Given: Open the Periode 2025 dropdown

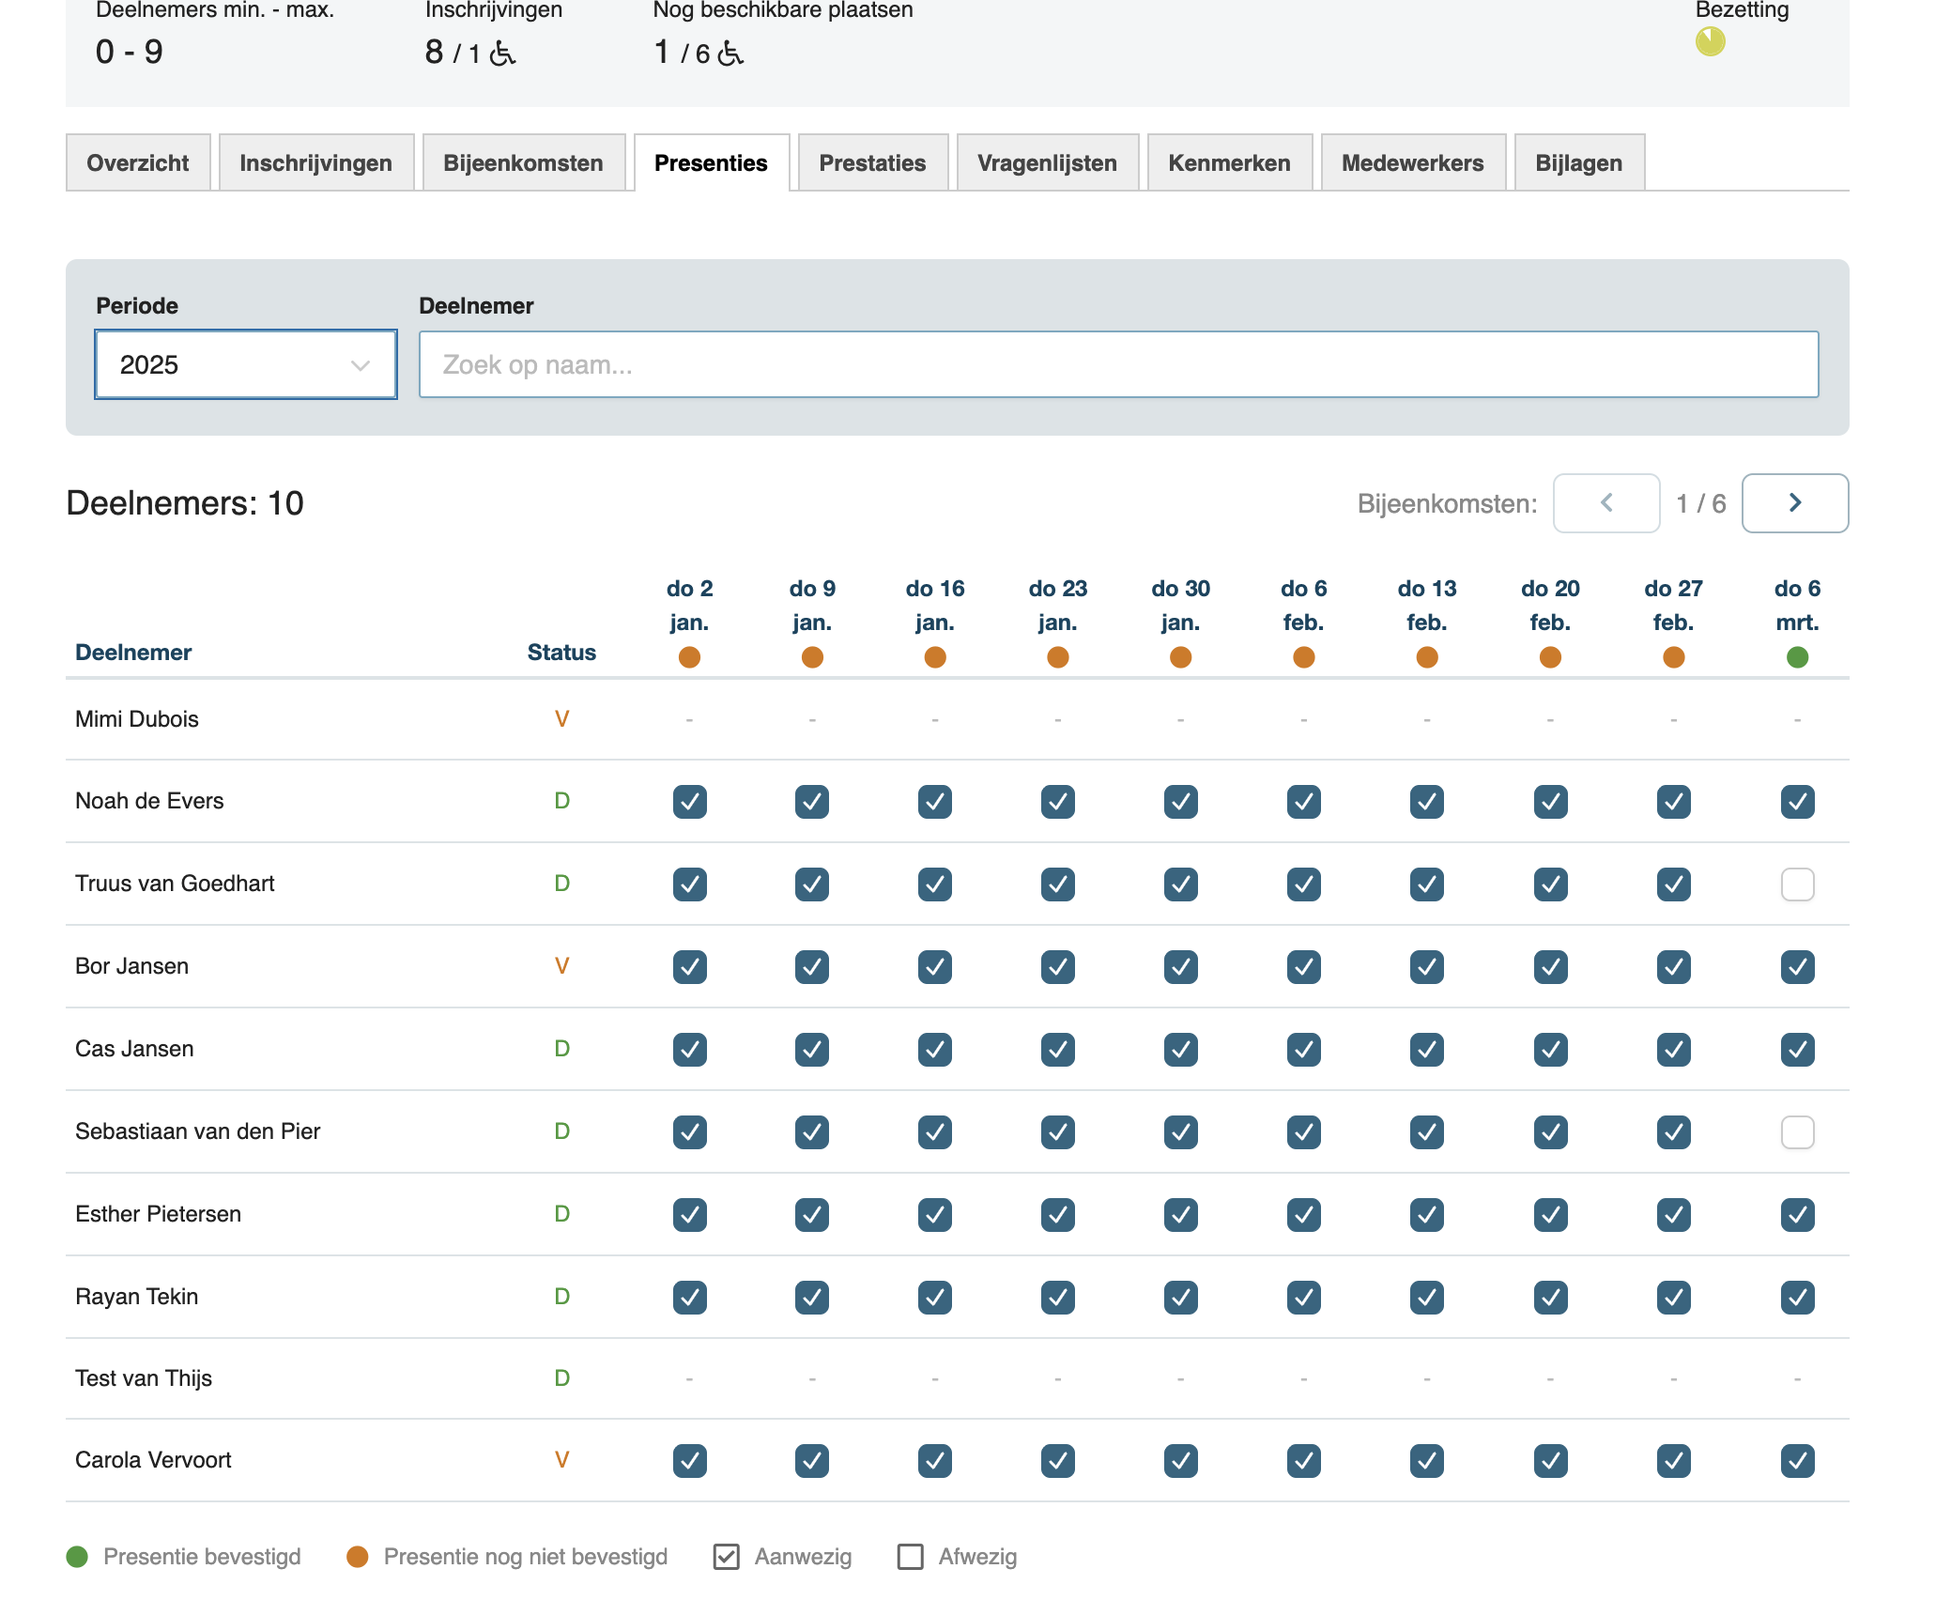Looking at the screenshot, I should pos(246,364).
